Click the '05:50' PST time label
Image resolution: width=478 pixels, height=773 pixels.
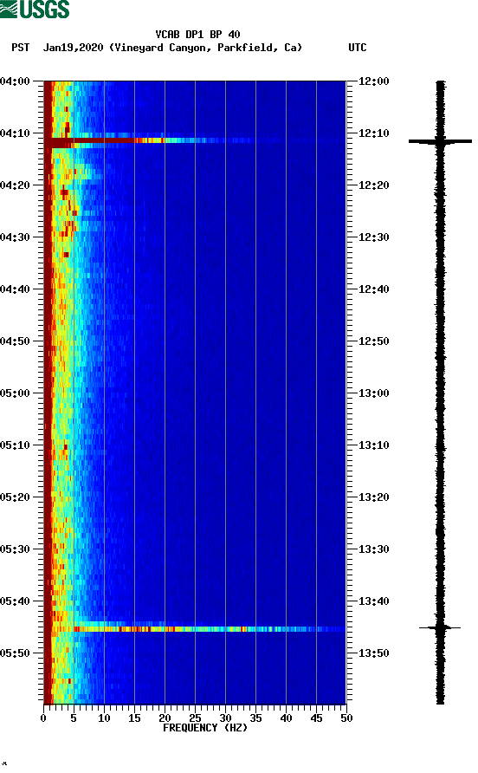pos(15,653)
